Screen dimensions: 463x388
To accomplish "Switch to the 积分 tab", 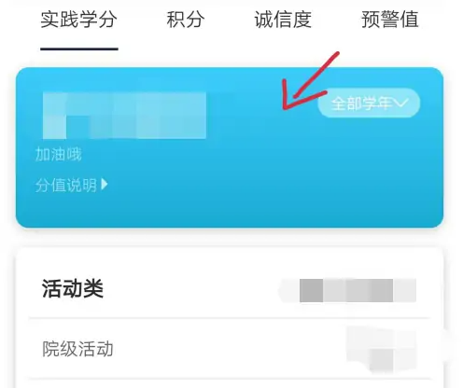I will pyautogui.click(x=186, y=20).
